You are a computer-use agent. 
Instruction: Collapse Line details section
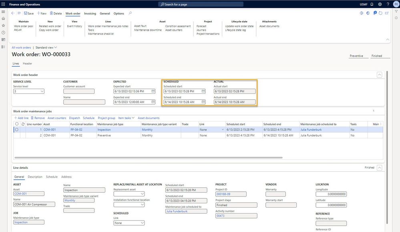pyautogui.click(x=379, y=168)
